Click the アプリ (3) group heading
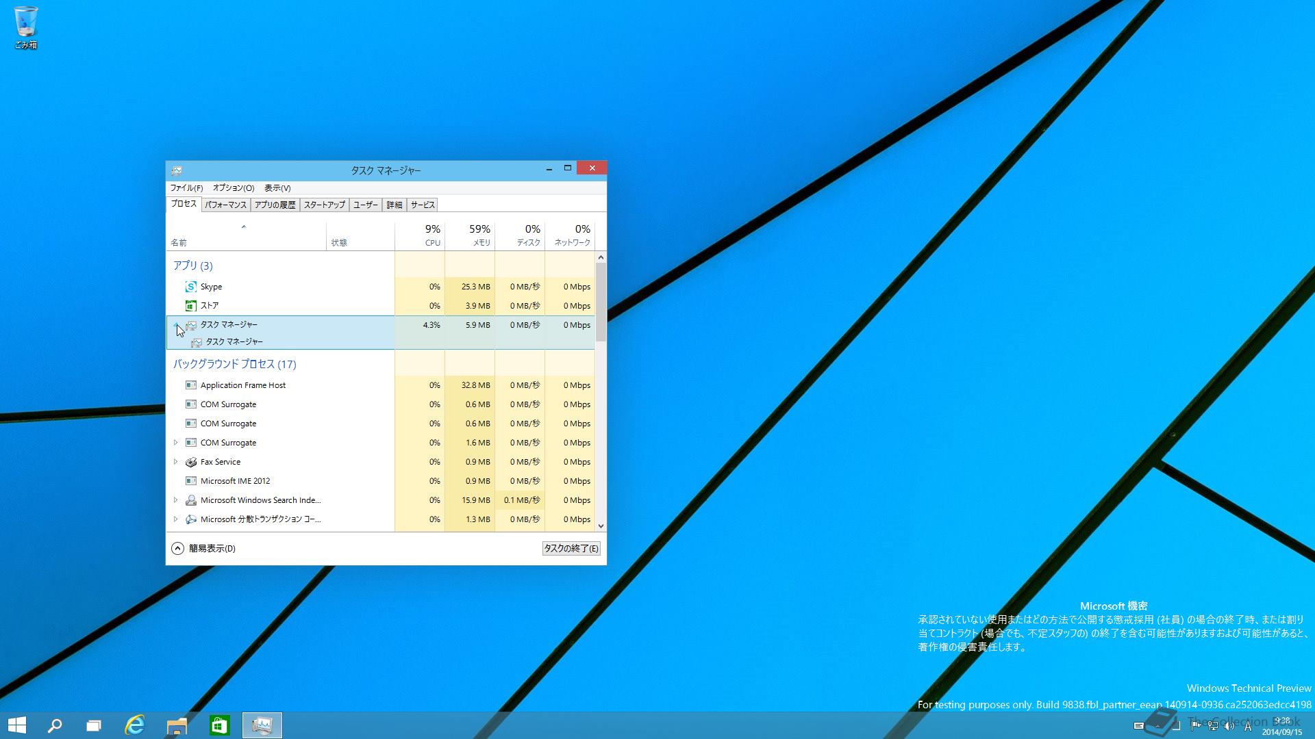 pos(192,265)
